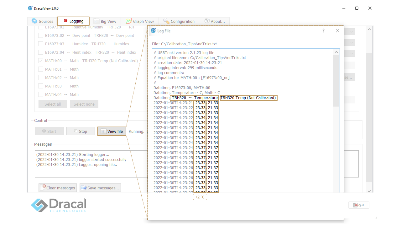Click the 'Datetime, E16973:00, MATH:00' header line

[182, 88]
